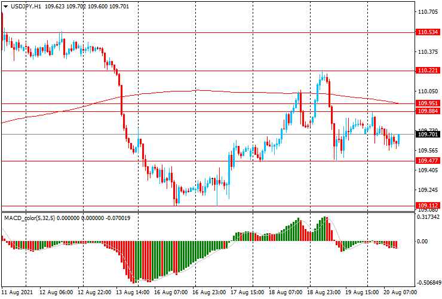This screenshot has height=299, width=442.
Task: Click the 109.884 red price level label
Action: 428,111
